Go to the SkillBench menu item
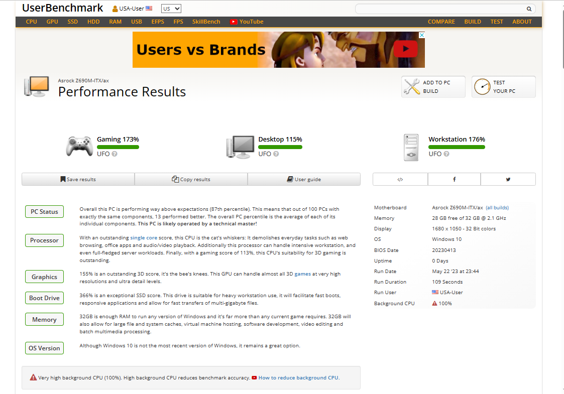Screen dimensions: 564x394 tap(206, 22)
